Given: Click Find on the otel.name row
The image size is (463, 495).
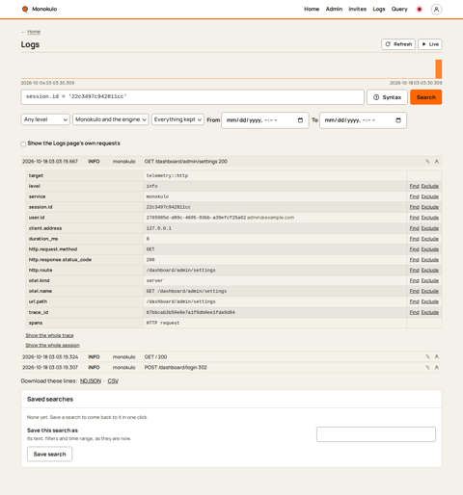Looking at the screenshot, I should pyautogui.click(x=414, y=291).
